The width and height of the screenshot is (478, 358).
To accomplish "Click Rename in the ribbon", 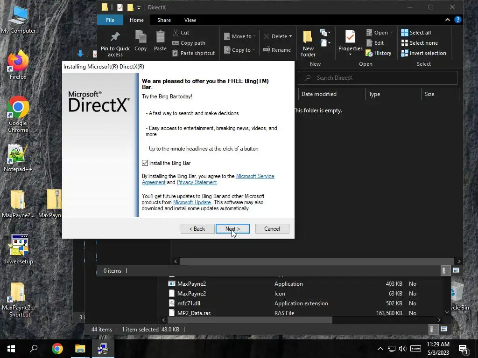I will click(277, 49).
